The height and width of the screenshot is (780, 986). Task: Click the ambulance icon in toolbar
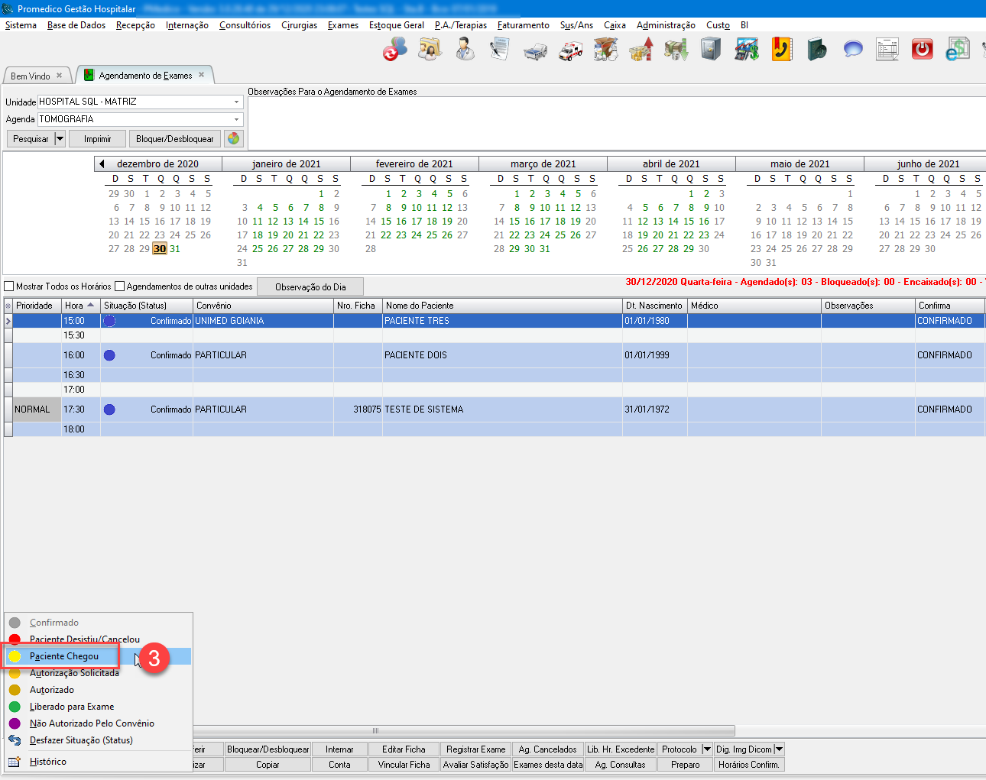click(570, 51)
